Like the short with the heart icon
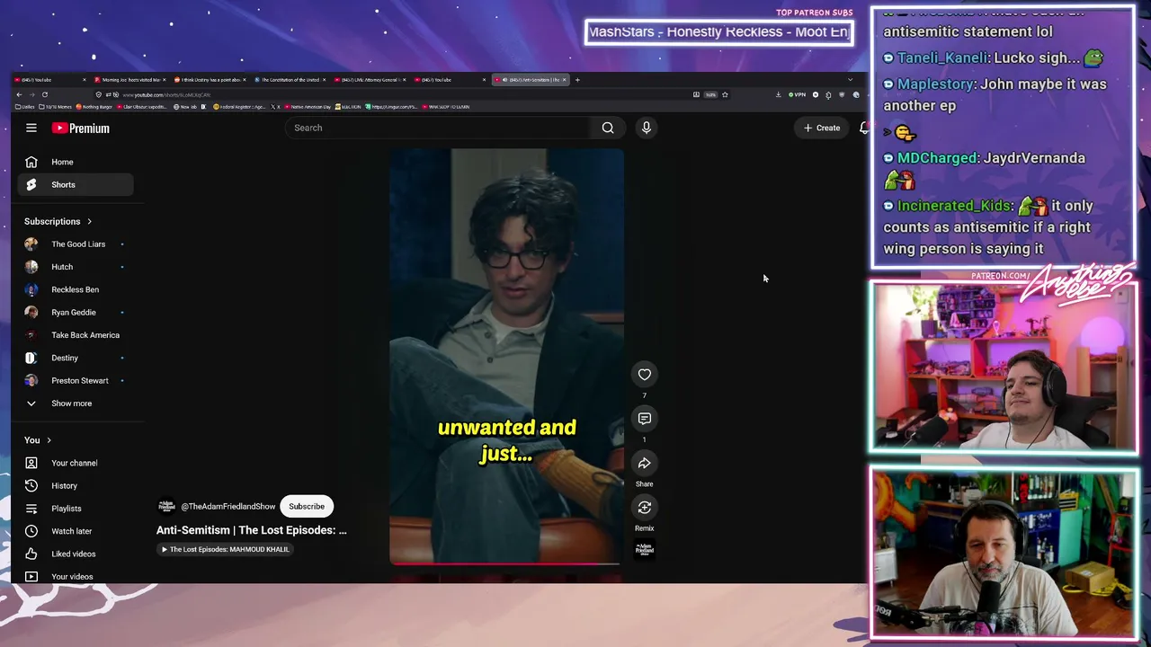This screenshot has width=1151, height=647. [x=645, y=374]
